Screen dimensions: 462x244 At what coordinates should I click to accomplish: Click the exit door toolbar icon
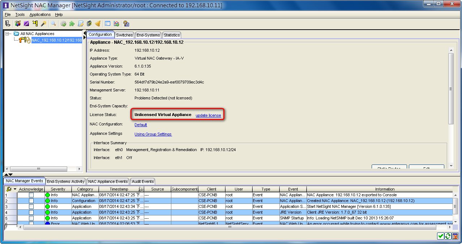[8, 23]
